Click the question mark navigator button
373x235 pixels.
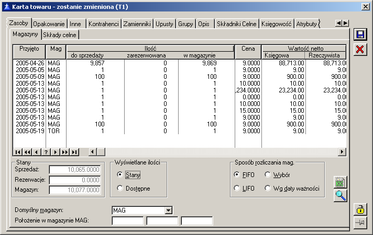pyautogui.click(x=46, y=152)
